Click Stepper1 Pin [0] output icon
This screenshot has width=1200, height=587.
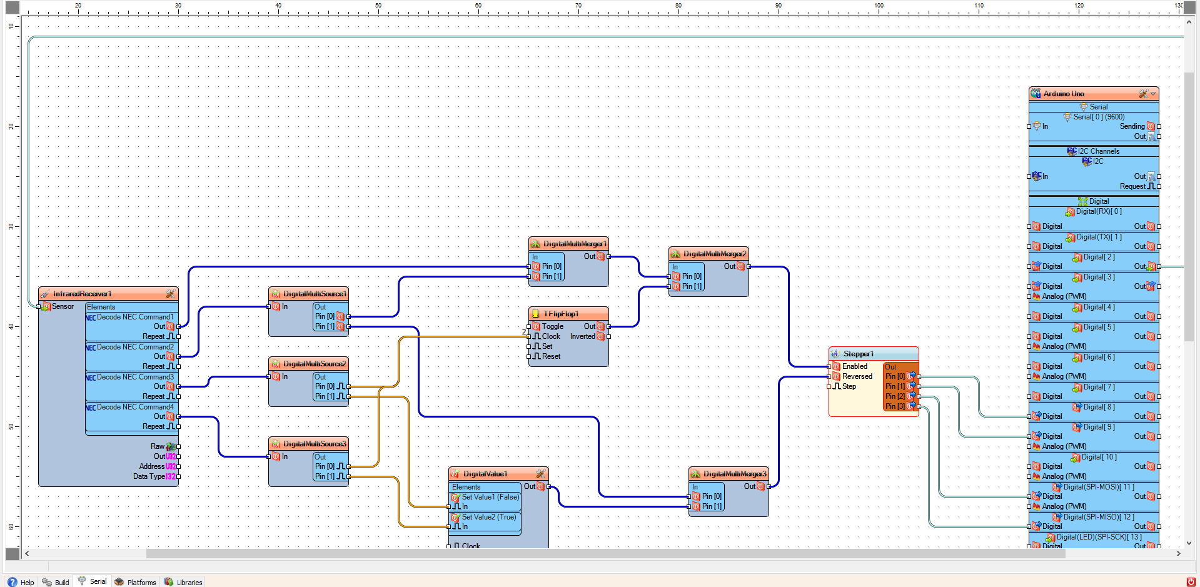(912, 376)
